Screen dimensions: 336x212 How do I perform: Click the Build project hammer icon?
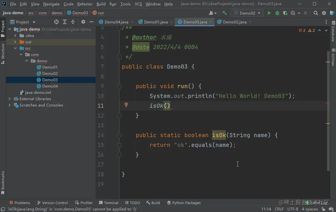pyautogui.click(x=224, y=13)
